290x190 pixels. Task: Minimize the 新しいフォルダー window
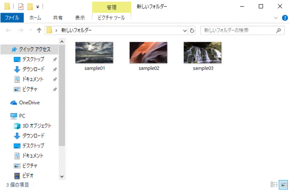pyautogui.click(x=242, y=6)
